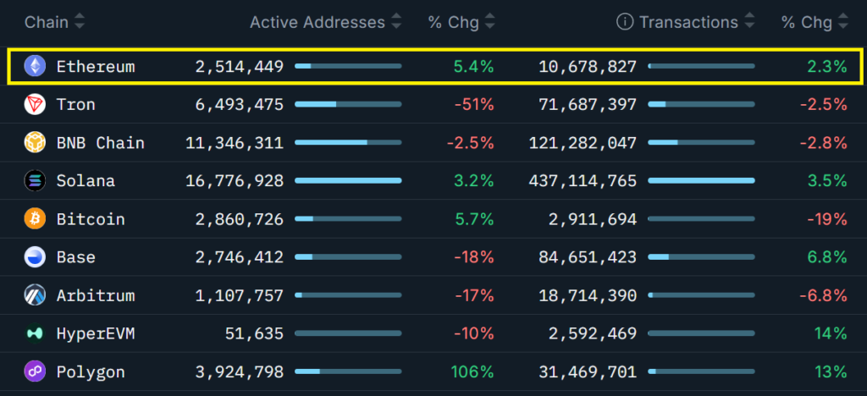The width and height of the screenshot is (867, 396).
Task: Click the Arbitrum logo icon
Action: pos(35,295)
